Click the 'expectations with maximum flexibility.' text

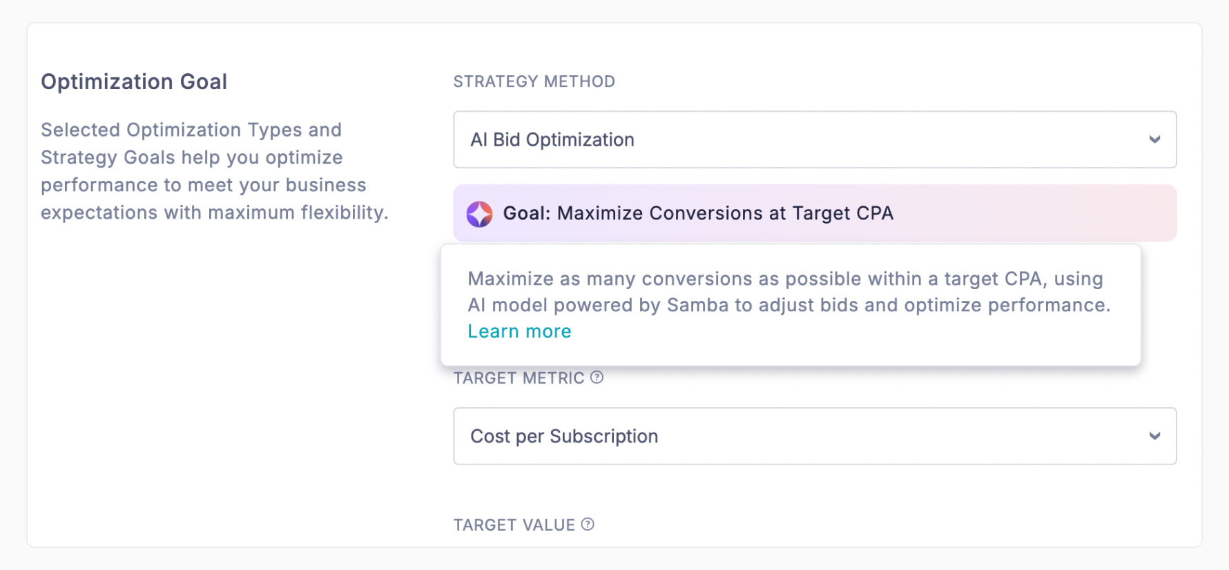point(214,213)
